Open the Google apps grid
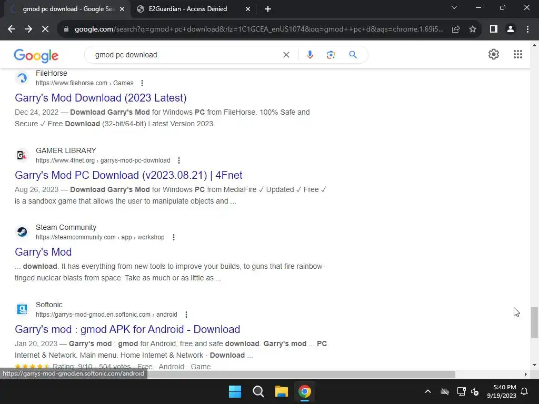539x404 pixels. (x=518, y=54)
